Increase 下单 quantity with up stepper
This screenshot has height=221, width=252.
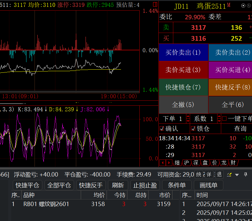click(188, 117)
